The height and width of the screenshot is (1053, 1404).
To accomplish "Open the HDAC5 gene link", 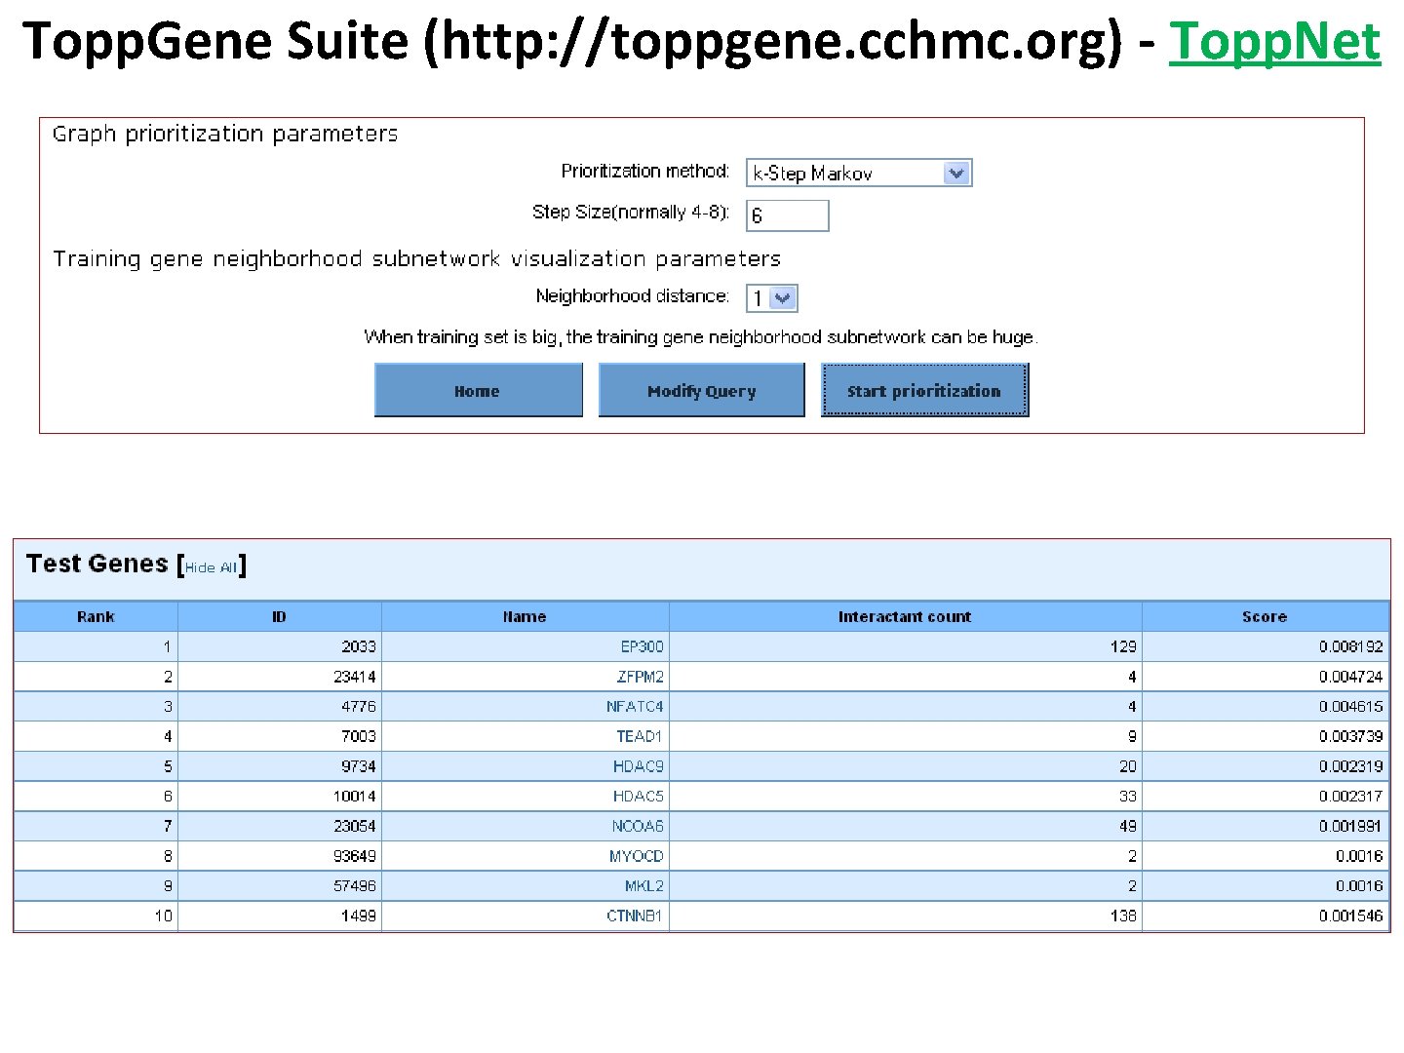I will (639, 797).
